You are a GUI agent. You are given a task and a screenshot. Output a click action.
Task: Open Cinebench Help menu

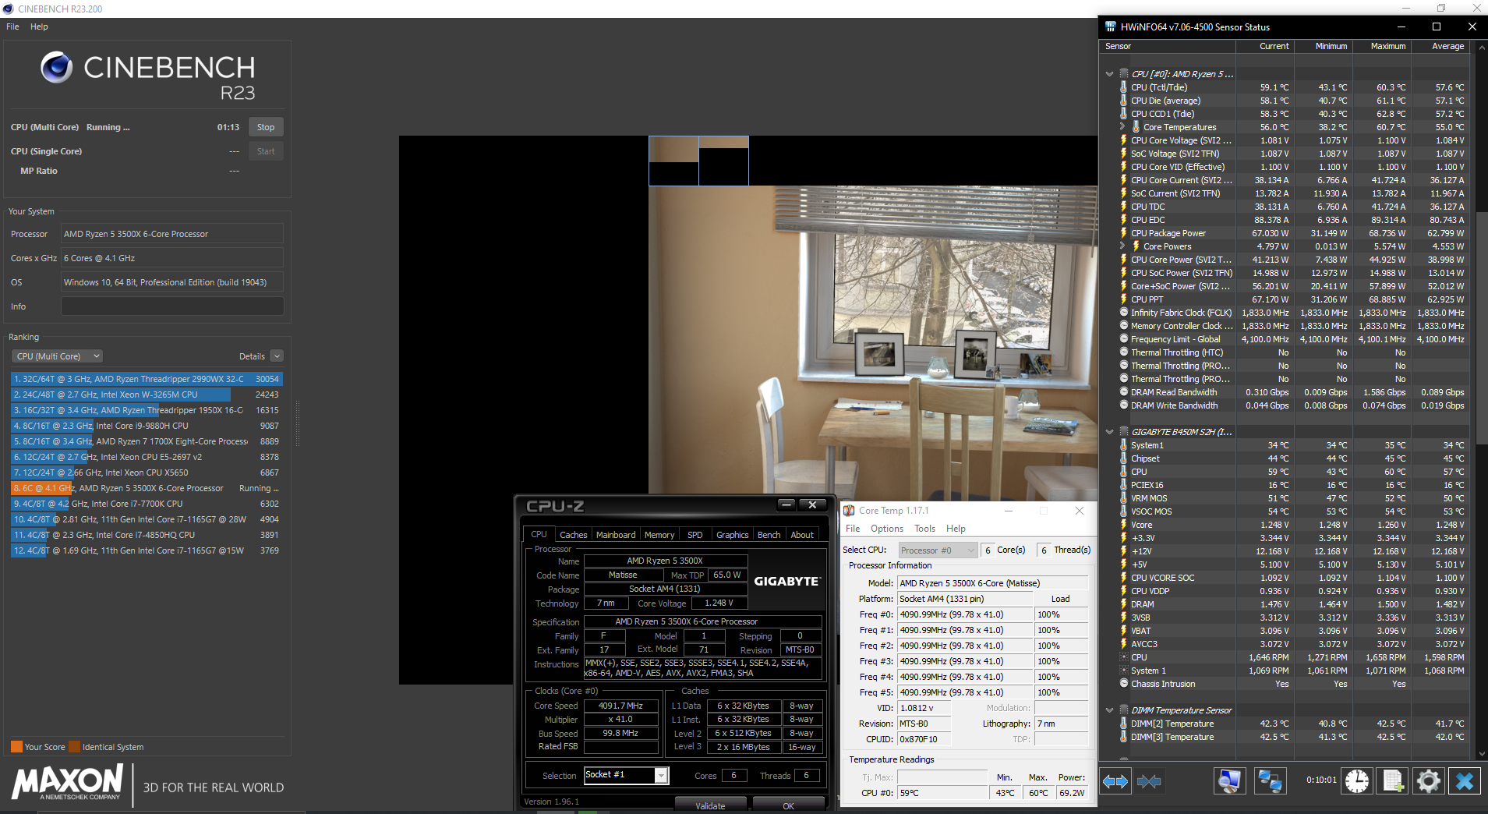click(x=39, y=27)
